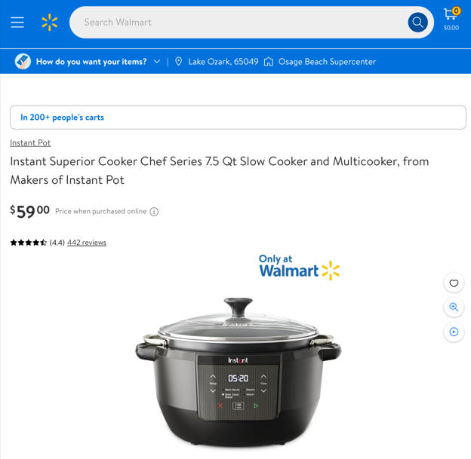Open the 442 reviews link

click(x=87, y=243)
